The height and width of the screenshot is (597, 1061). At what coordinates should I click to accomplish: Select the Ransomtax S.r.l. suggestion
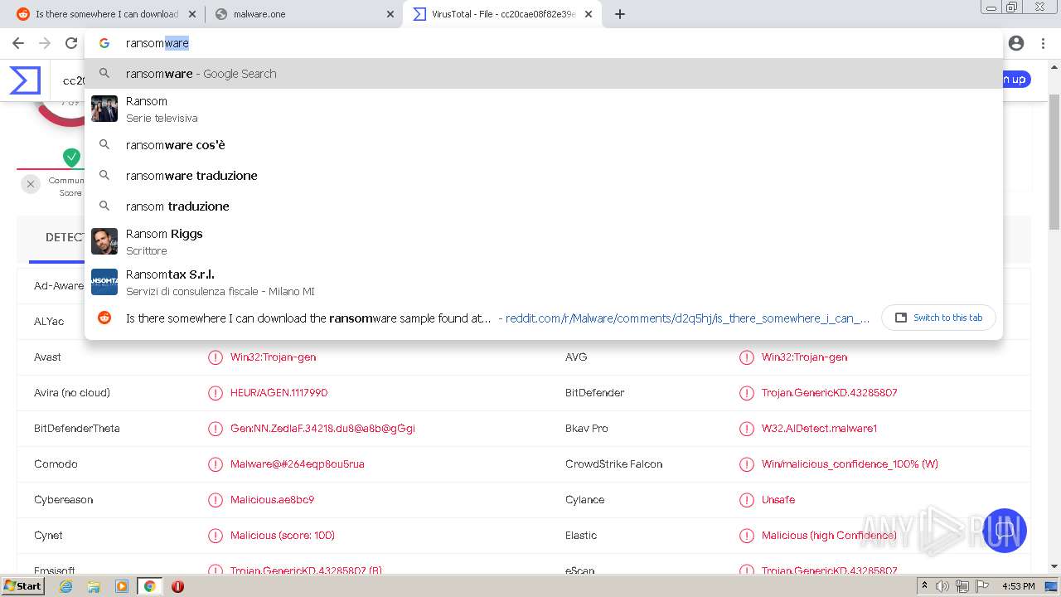point(543,282)
